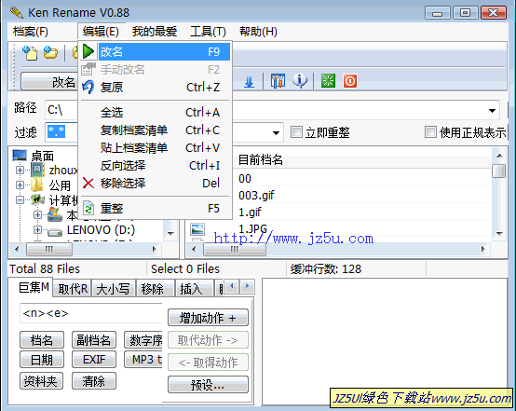Switch to the 取代R tab

73,289
